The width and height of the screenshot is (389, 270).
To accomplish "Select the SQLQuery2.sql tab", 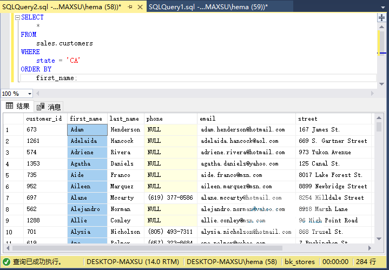I will 62,6.
